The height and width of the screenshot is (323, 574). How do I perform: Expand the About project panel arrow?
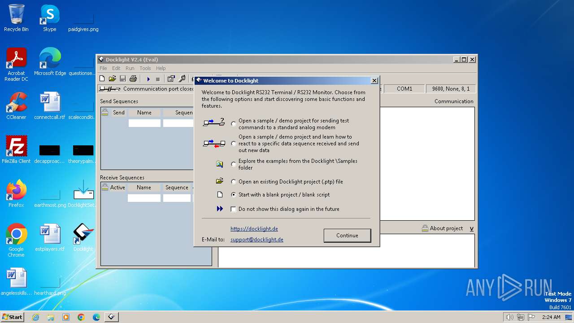click(x=472, y=229)
